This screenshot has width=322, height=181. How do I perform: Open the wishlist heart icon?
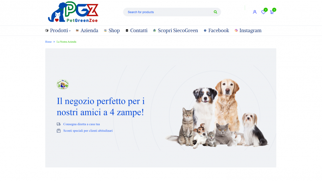click(x=263, y=12)
